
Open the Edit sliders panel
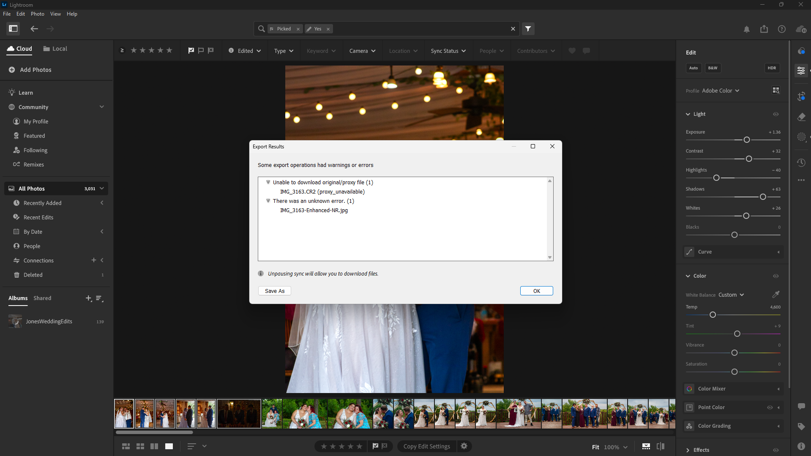click(801, 71)
